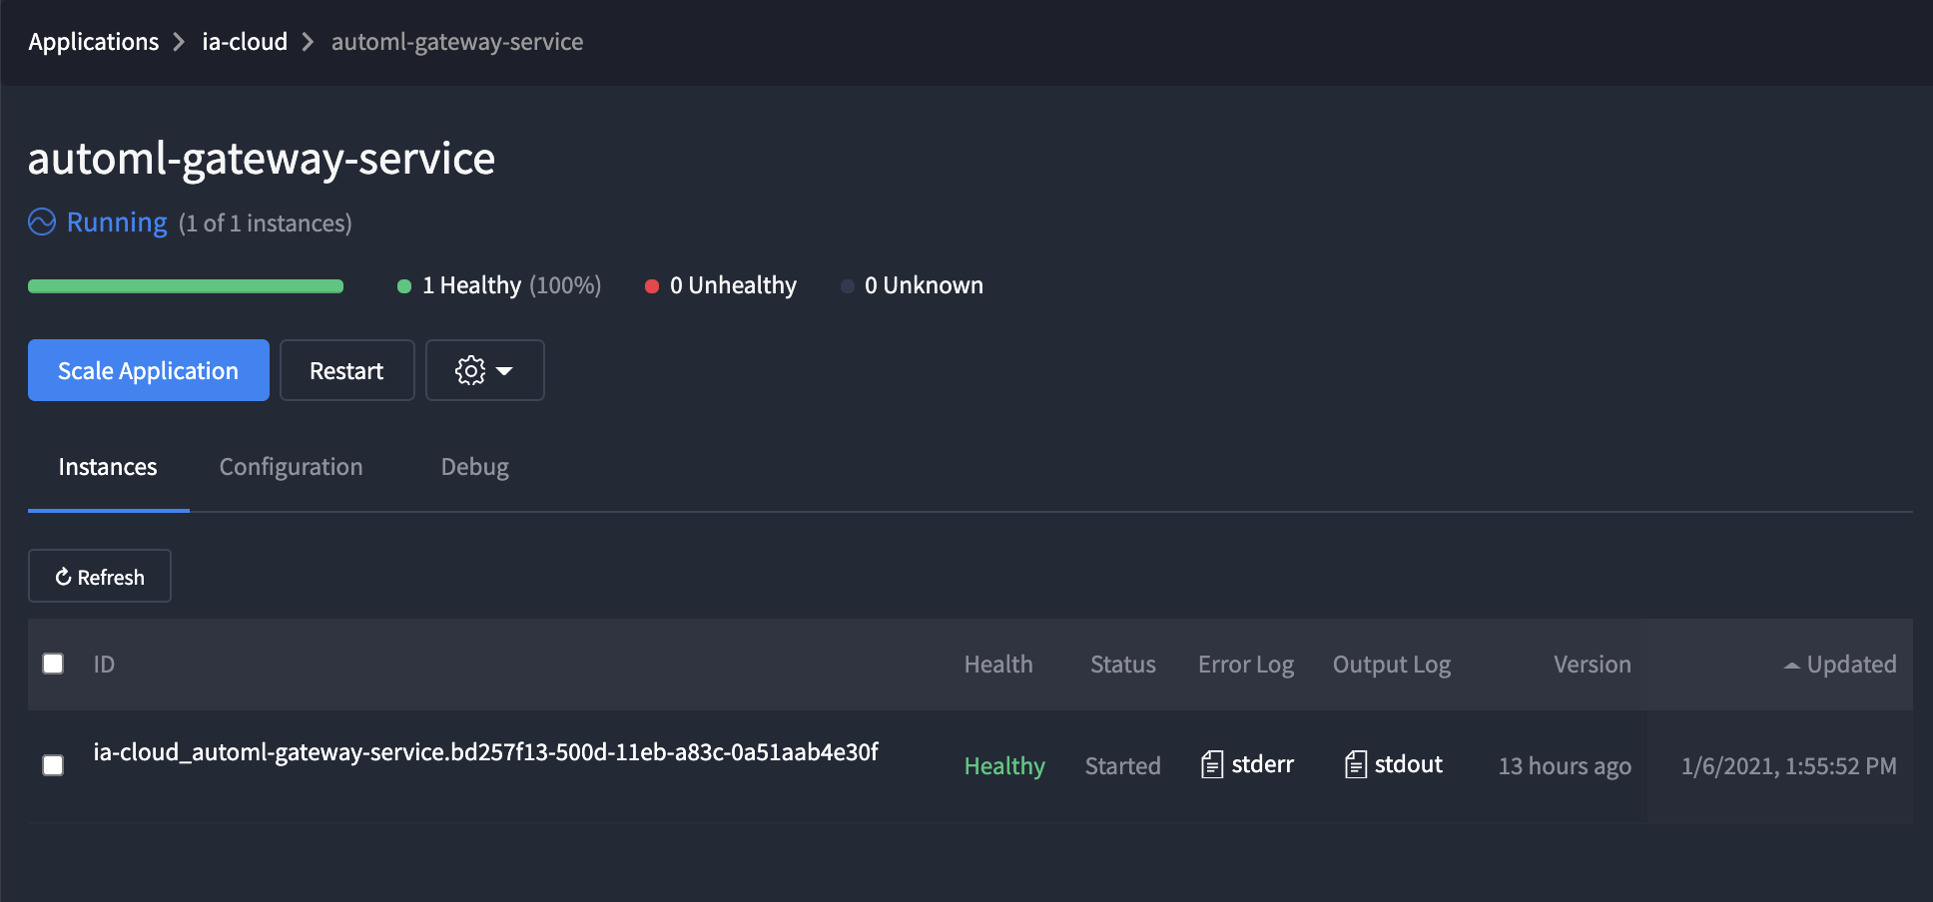This screenshot has width=1933, height=902.
Task: Sort by the Health column header
Action: (x=998, y=665)
